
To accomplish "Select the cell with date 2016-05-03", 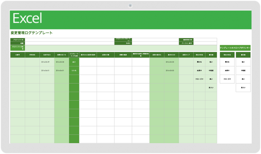I will (x=172, y=71).
